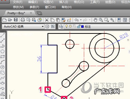Click the 3D Print icon
The image size is (130, 99).
(x=40, y=20)
